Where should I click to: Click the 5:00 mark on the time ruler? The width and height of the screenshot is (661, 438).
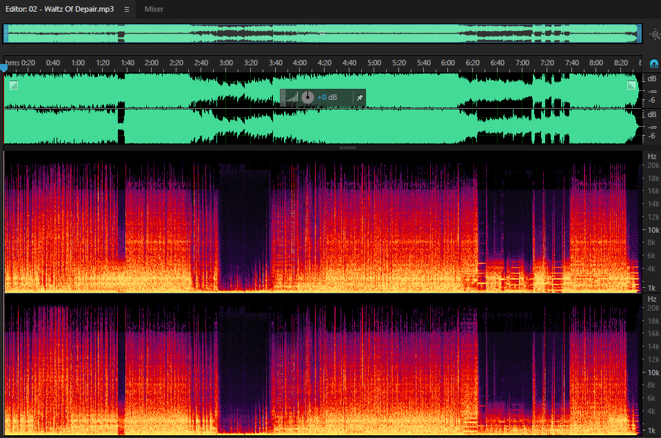pyautogui.click(x=374, y=63)
